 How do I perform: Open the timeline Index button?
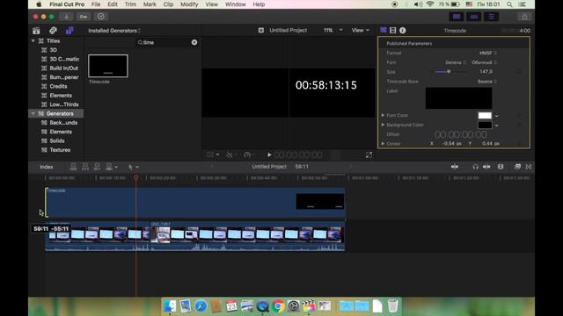pyautogui.click(x=47, y=167)
